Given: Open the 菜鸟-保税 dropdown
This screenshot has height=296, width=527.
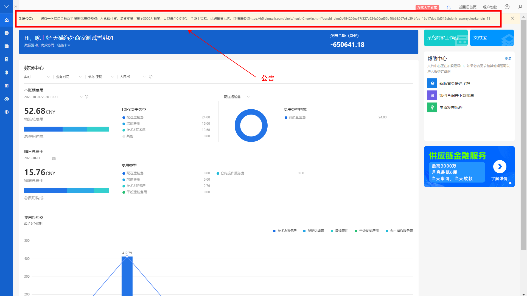Looking at the screenshot, I should pyautogui.click(x=100, y=77).
